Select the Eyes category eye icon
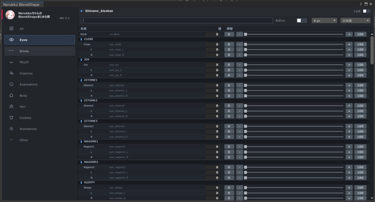This screenshot has width=375, height=202. [x=11, y=40]
